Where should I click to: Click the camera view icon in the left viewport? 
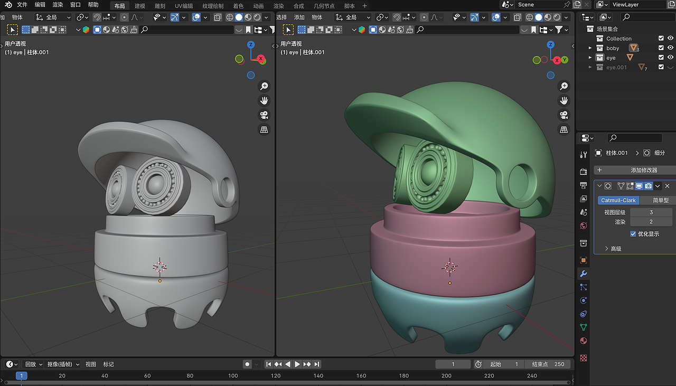click(x=264, y=115)
